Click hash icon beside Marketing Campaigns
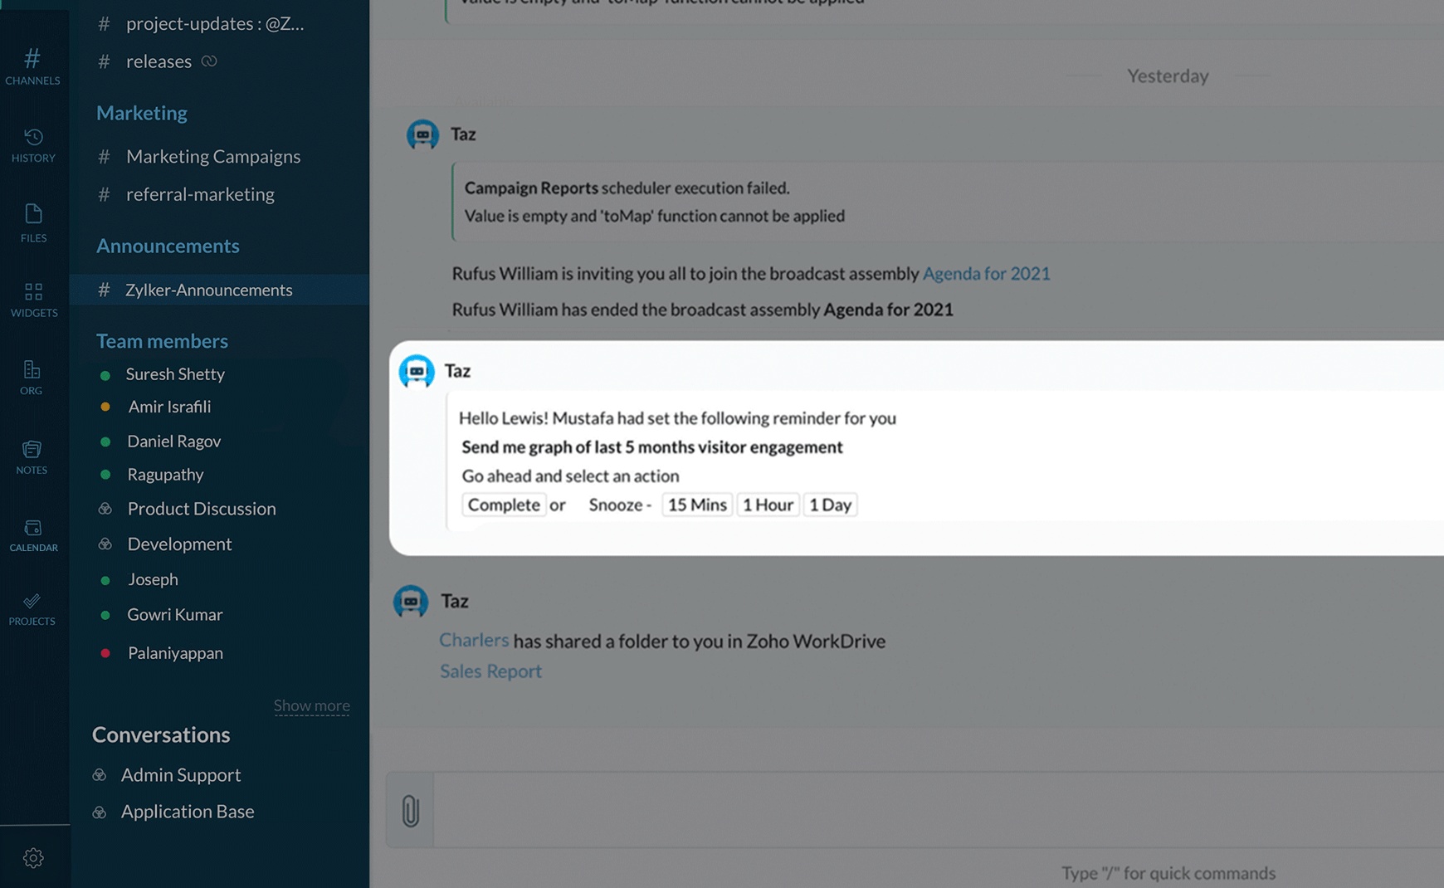 [104, 156]
